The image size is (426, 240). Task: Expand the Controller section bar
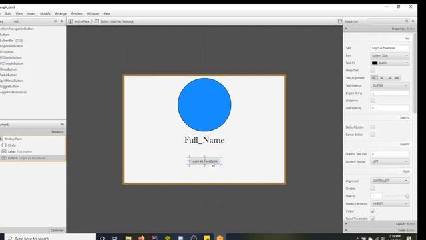(33, 230)
